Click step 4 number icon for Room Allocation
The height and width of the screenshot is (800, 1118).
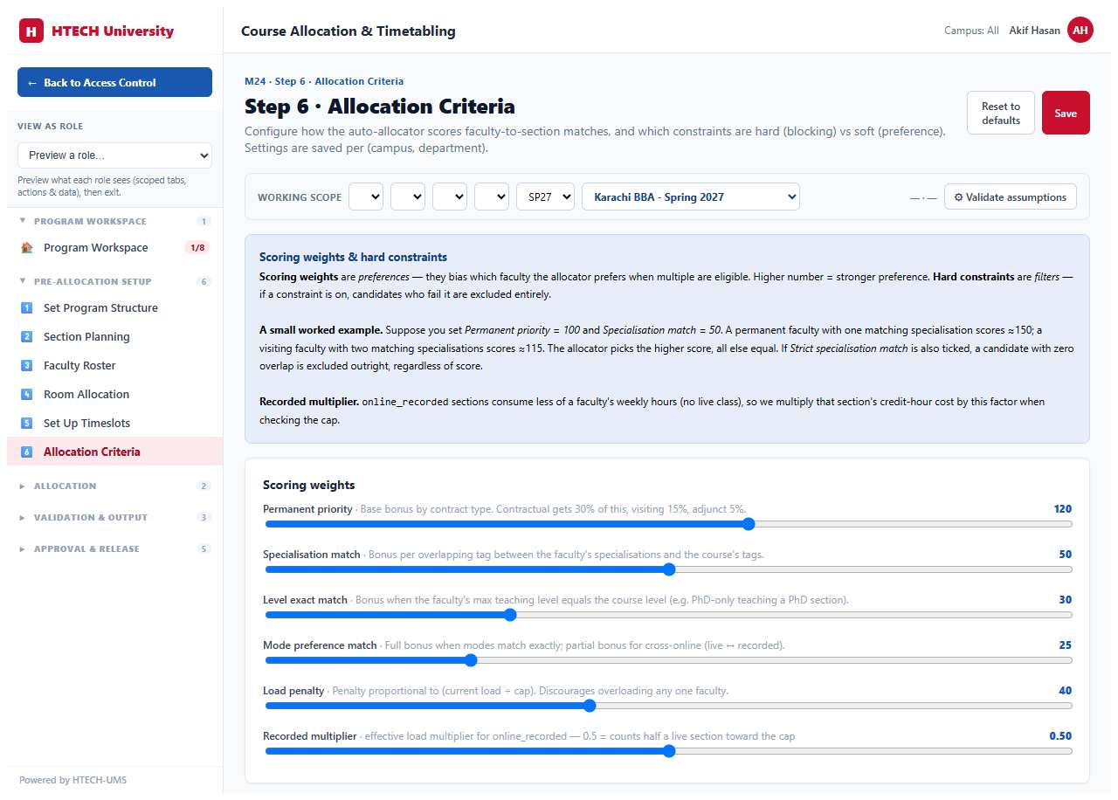[x=26, y=394]
